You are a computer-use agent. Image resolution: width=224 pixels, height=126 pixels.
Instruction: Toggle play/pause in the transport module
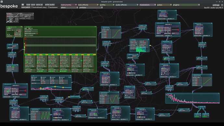(11, 21)
